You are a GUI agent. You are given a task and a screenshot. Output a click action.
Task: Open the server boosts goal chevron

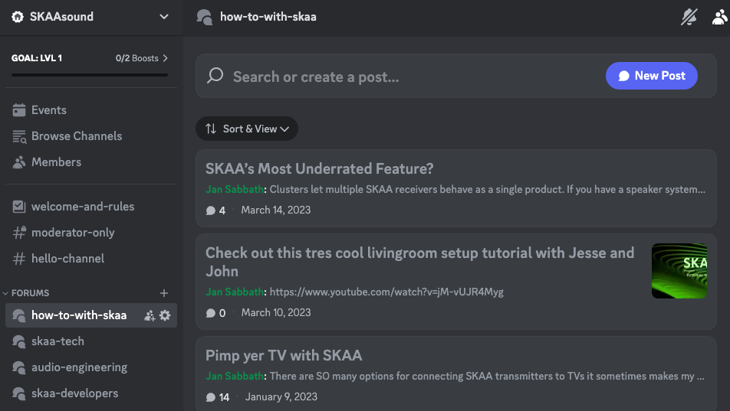(x=166, y=58)
